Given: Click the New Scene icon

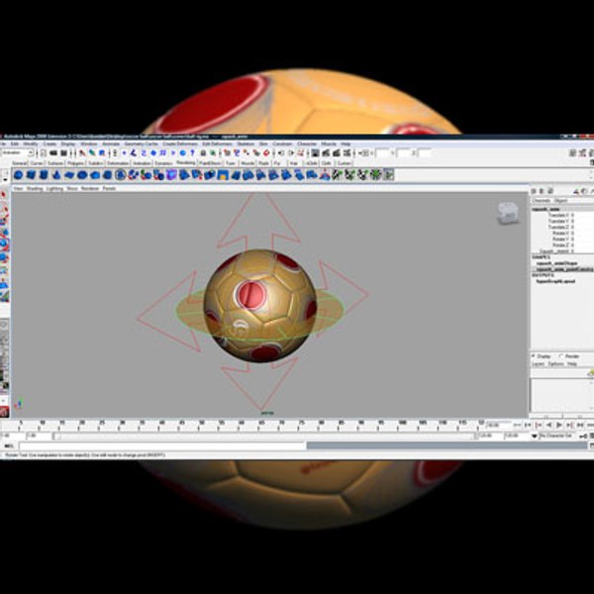Looking at the screenshot, I should pos(44,153).
